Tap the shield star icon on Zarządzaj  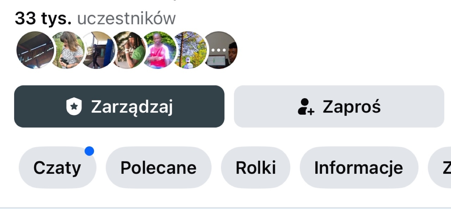click(74, 107)
